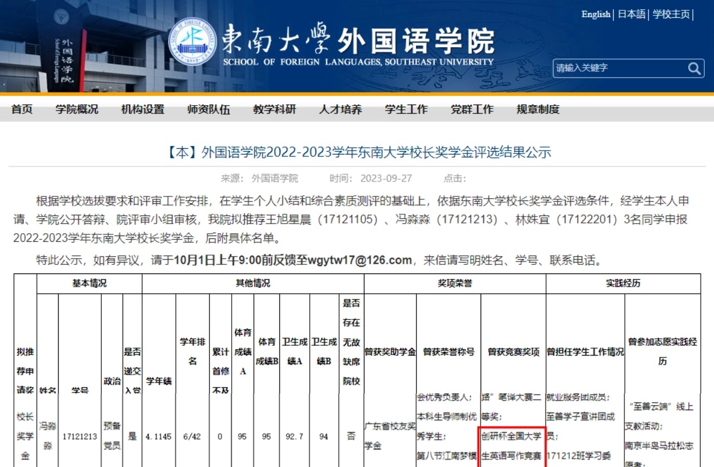
Task: Select 党群工作 from the top navigation
Action: coord(471,110)
